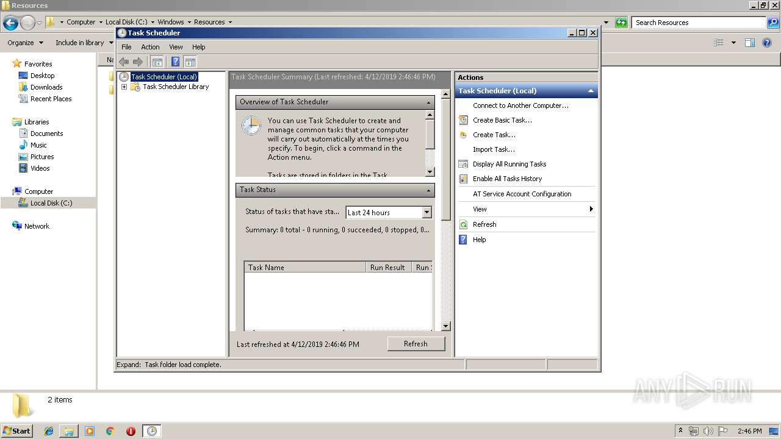
Task: Click the Explorer address bar refresh icon
Action: [621, 23]
